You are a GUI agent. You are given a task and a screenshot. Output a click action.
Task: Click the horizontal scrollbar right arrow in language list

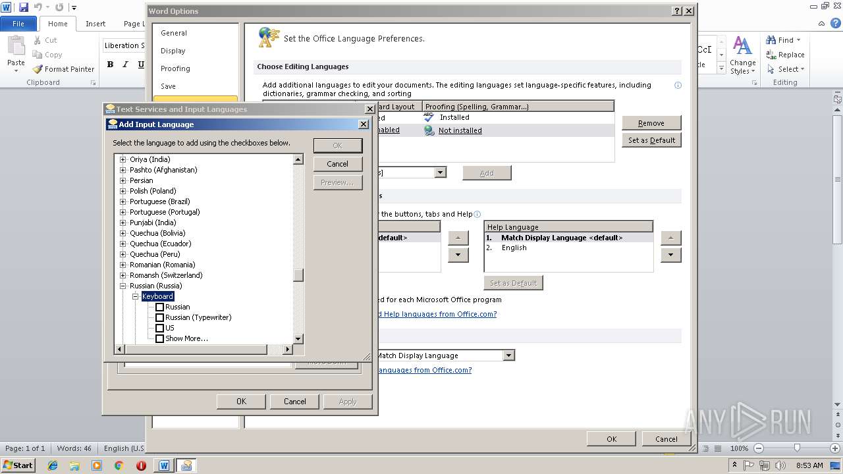tap(287, 349)
